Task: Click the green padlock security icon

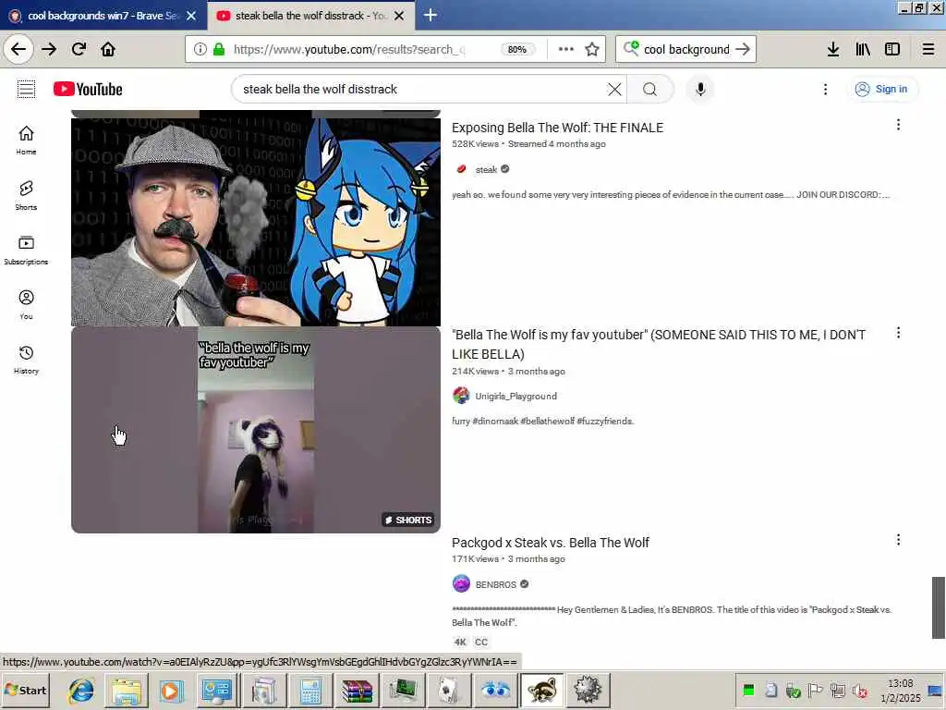Action: coord(219,49)
